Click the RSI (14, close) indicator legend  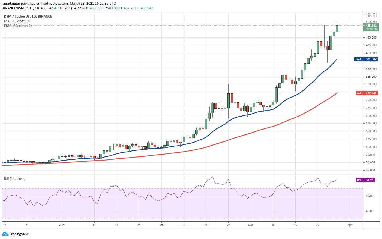(x=15, y=179)
